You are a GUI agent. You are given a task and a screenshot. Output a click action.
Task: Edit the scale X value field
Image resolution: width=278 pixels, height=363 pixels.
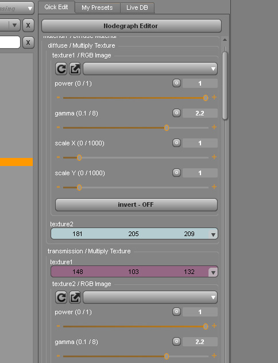point(200,143)
